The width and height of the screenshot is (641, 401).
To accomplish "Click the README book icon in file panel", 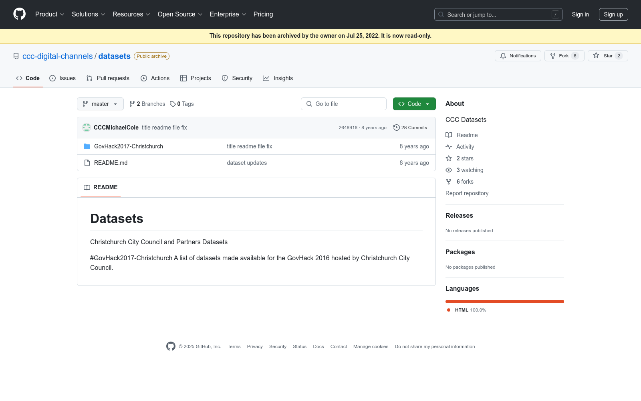I will pyautogui.click(x=87, y=187).
